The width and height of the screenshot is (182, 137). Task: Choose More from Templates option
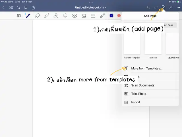[146, 68]
